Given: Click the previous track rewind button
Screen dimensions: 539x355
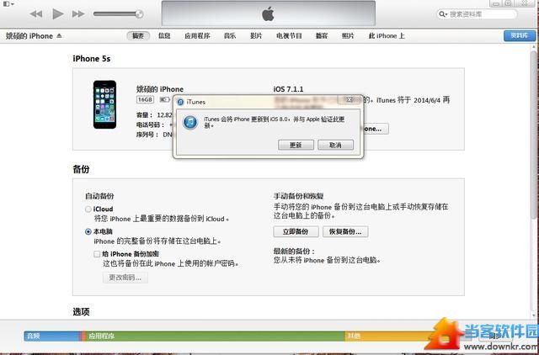Looking at the screenshot, I should [x=36, y=14].
